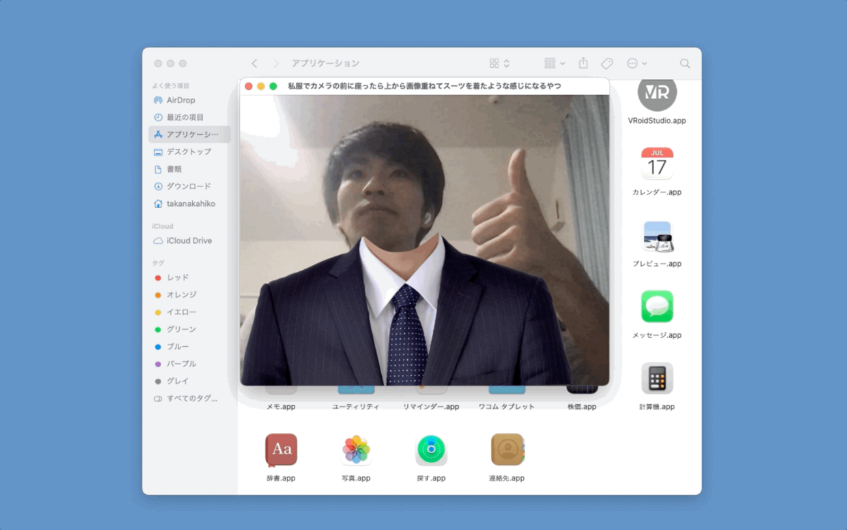Click the 株価.app label
This screenshot has height=530, width=847.
[582, 407]
